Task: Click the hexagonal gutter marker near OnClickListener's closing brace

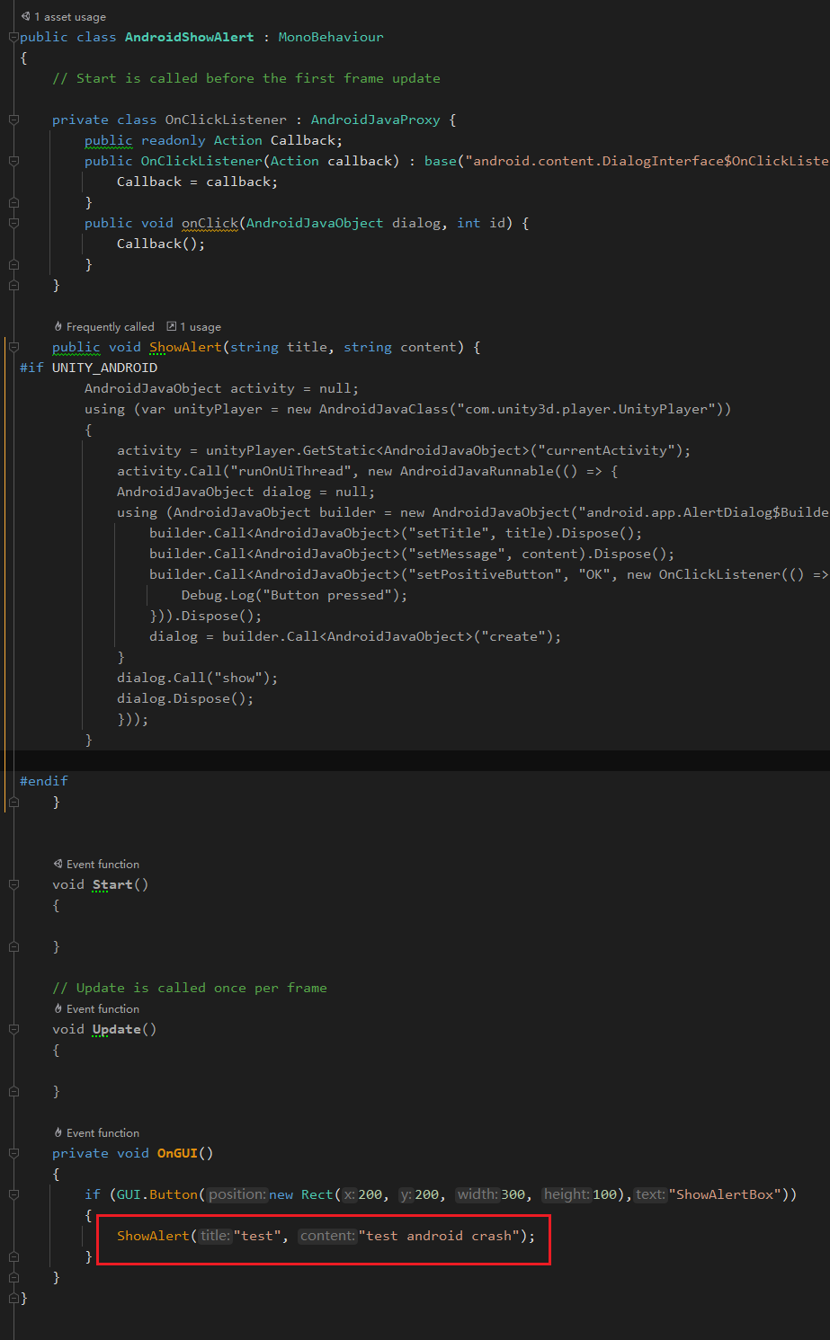Action: click(13, 285)
